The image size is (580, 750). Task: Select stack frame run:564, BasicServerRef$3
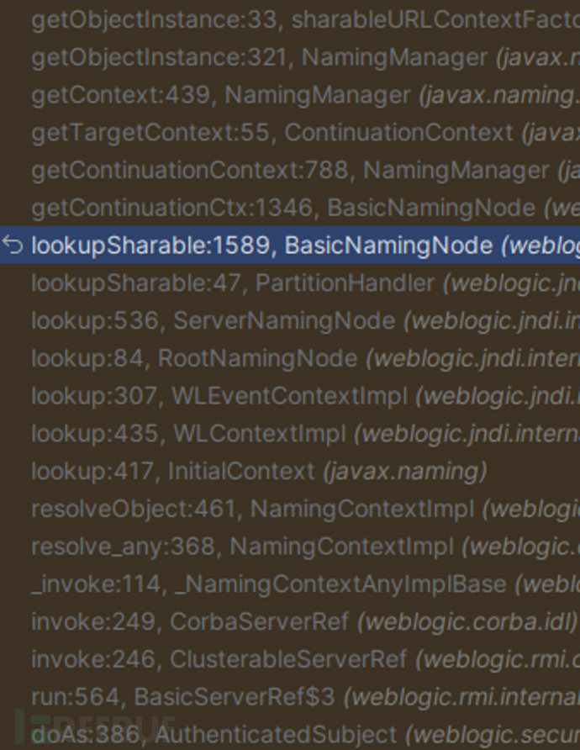click(x=290, y=696)
